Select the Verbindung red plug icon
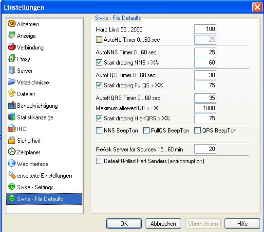 12,47
